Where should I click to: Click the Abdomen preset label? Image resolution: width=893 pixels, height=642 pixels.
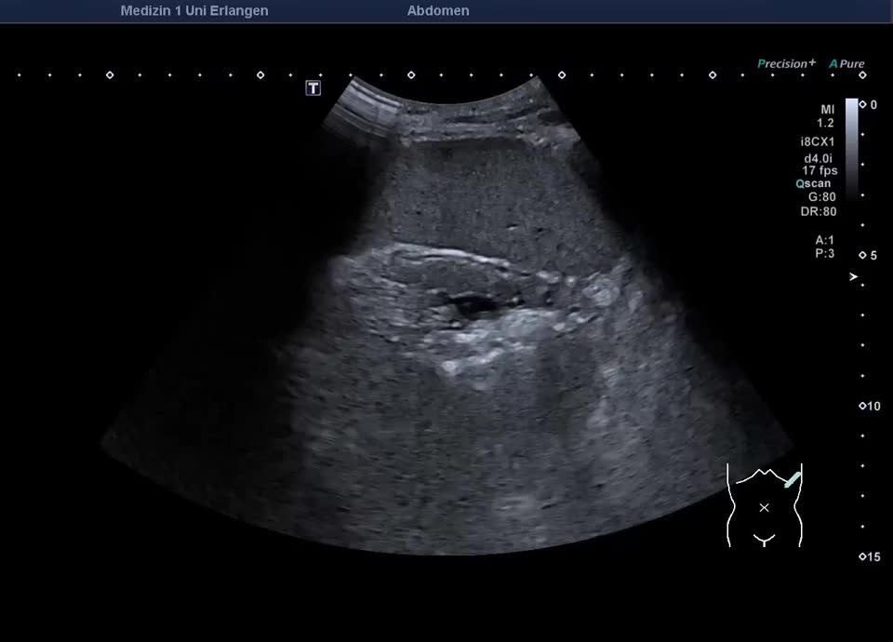(437, 11)
